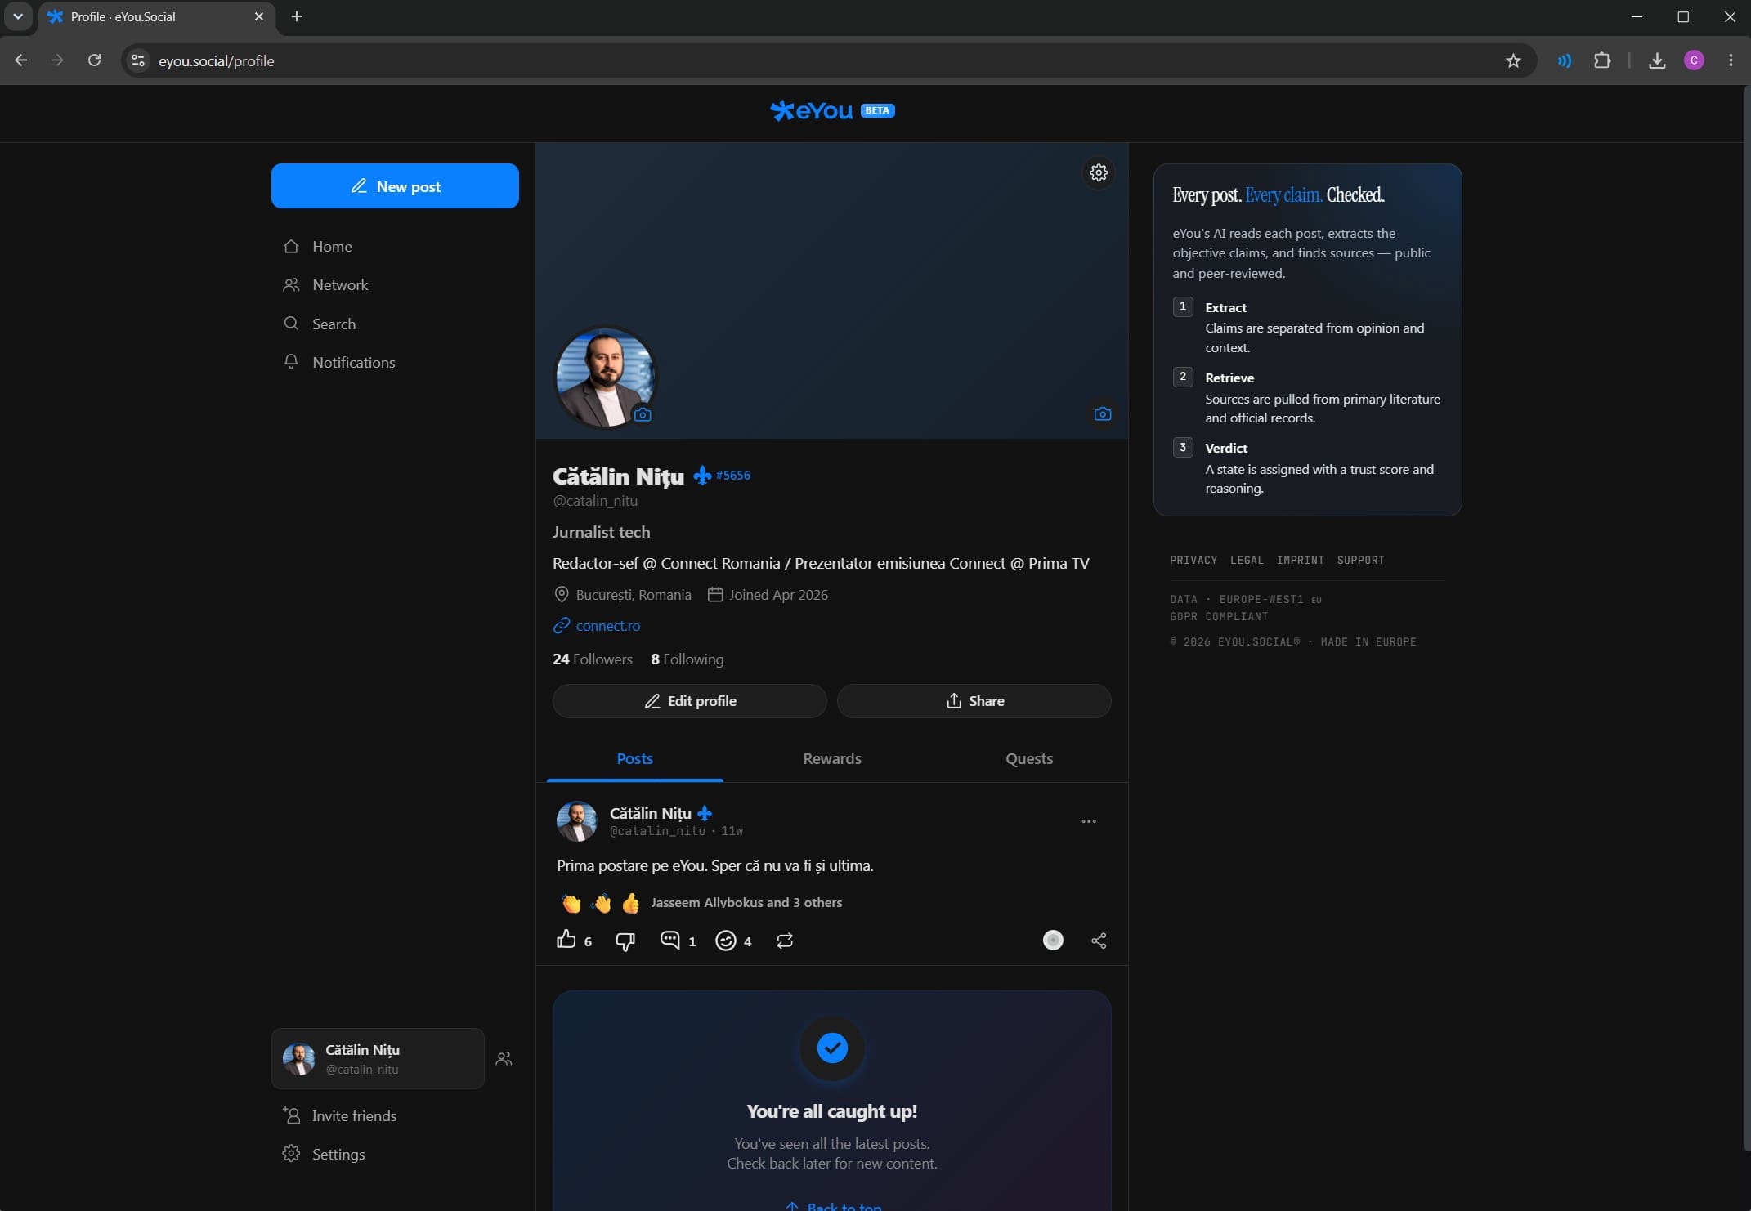The image size is (1751, 1211).
Task: Create a New post
Action: tap(395, 185)
